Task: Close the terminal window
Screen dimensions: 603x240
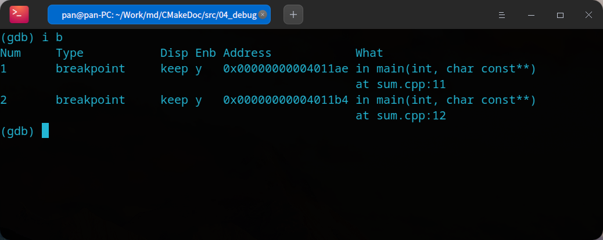Action: [x=588, y=15]
